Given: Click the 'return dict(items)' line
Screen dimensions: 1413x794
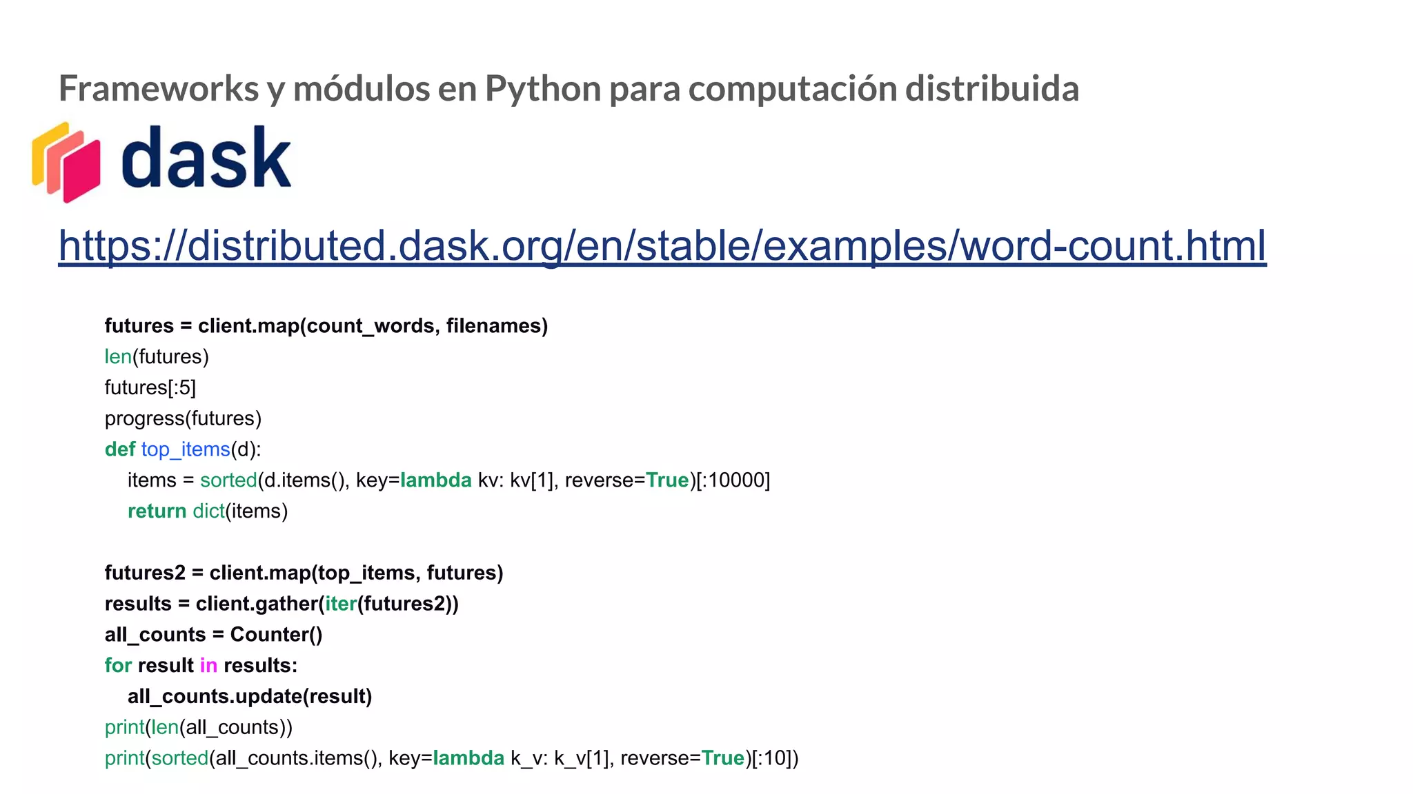Looking at the screenshot, I should (208, 511).
